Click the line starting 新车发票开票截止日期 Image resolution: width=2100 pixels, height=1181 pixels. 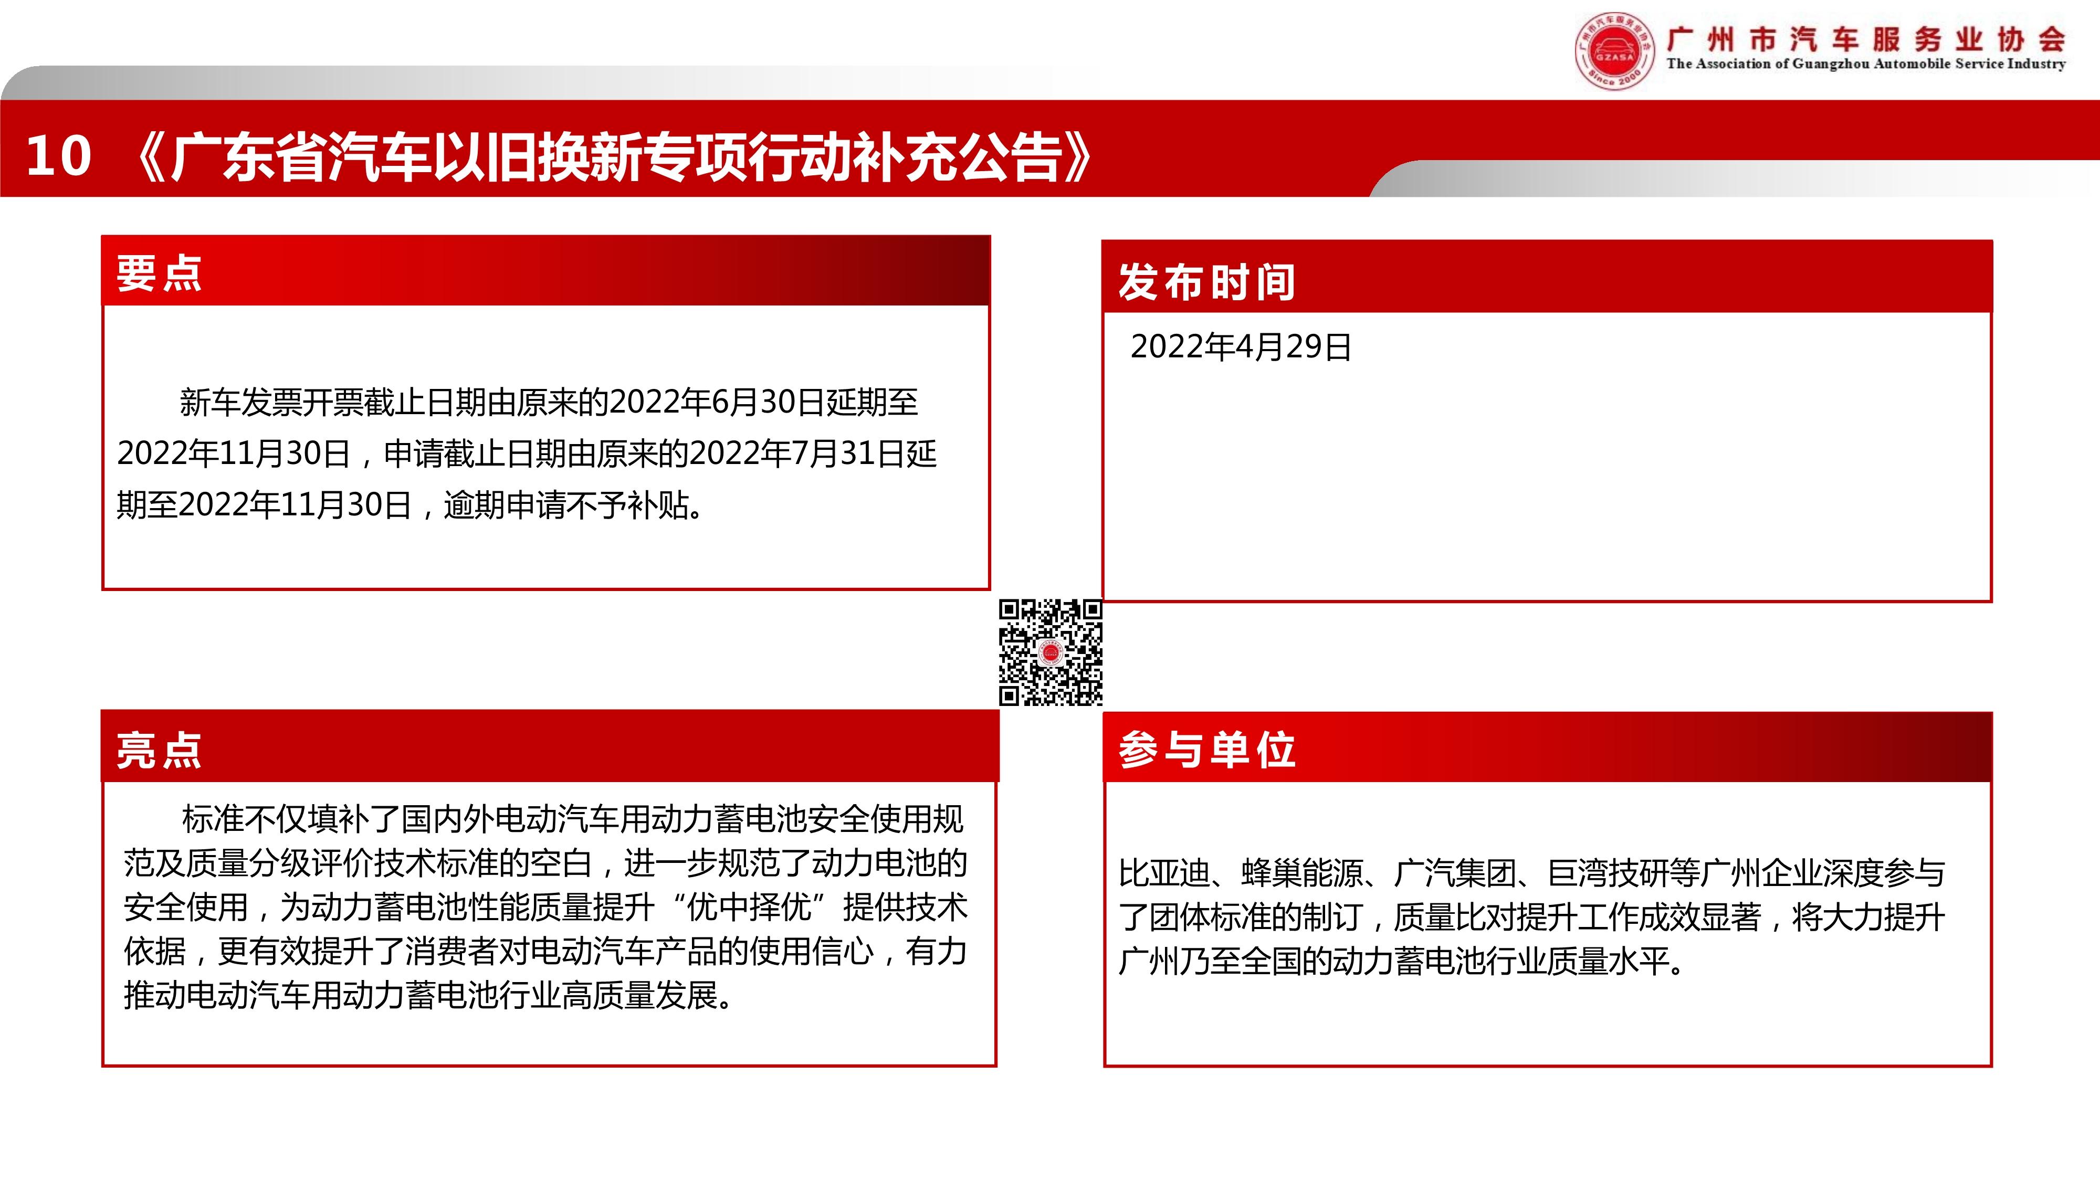(x=549, y=403)
